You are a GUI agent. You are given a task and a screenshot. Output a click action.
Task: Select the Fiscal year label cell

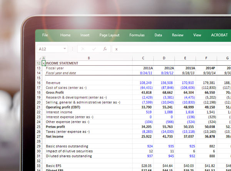pos(89,68)
